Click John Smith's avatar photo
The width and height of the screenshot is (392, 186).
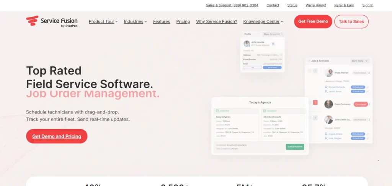pyautogui.click(x=329, y=120)
